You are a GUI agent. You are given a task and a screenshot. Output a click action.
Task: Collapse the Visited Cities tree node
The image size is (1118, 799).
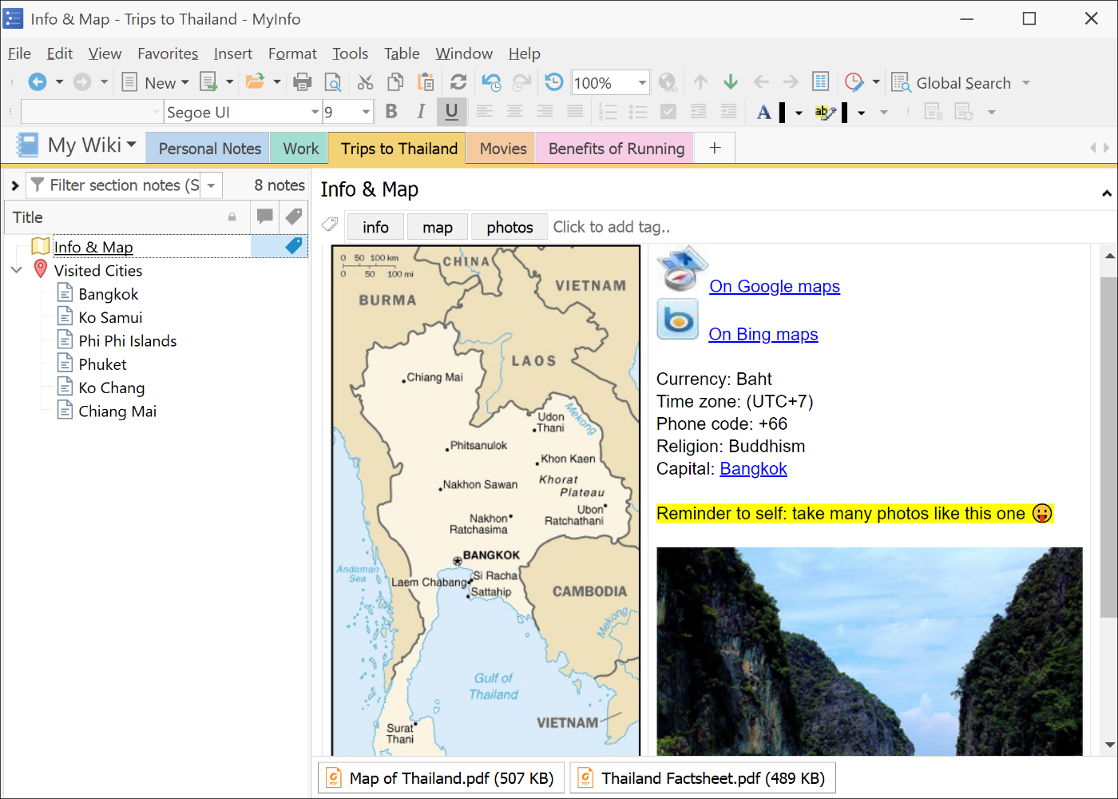17,270
